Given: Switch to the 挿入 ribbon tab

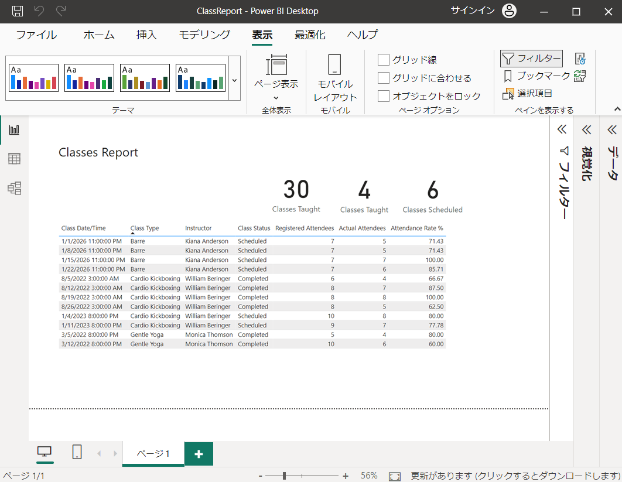Looking at the screenshot, I should tap(146, 35).
